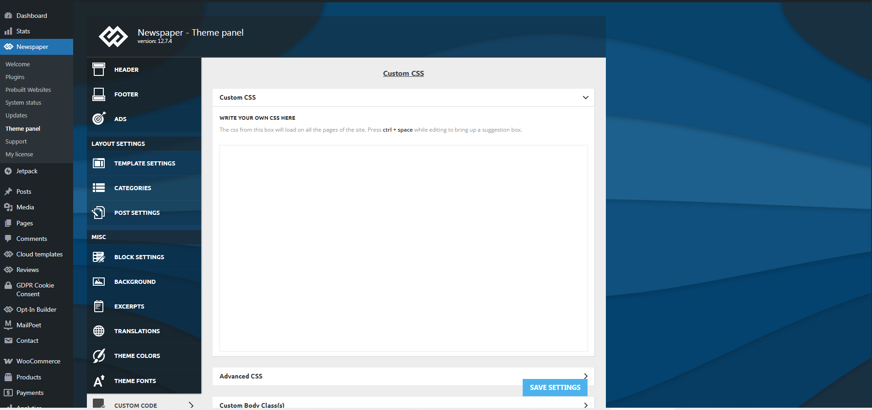
Task: Click into the custom CSS editor box
Action: 403,248
